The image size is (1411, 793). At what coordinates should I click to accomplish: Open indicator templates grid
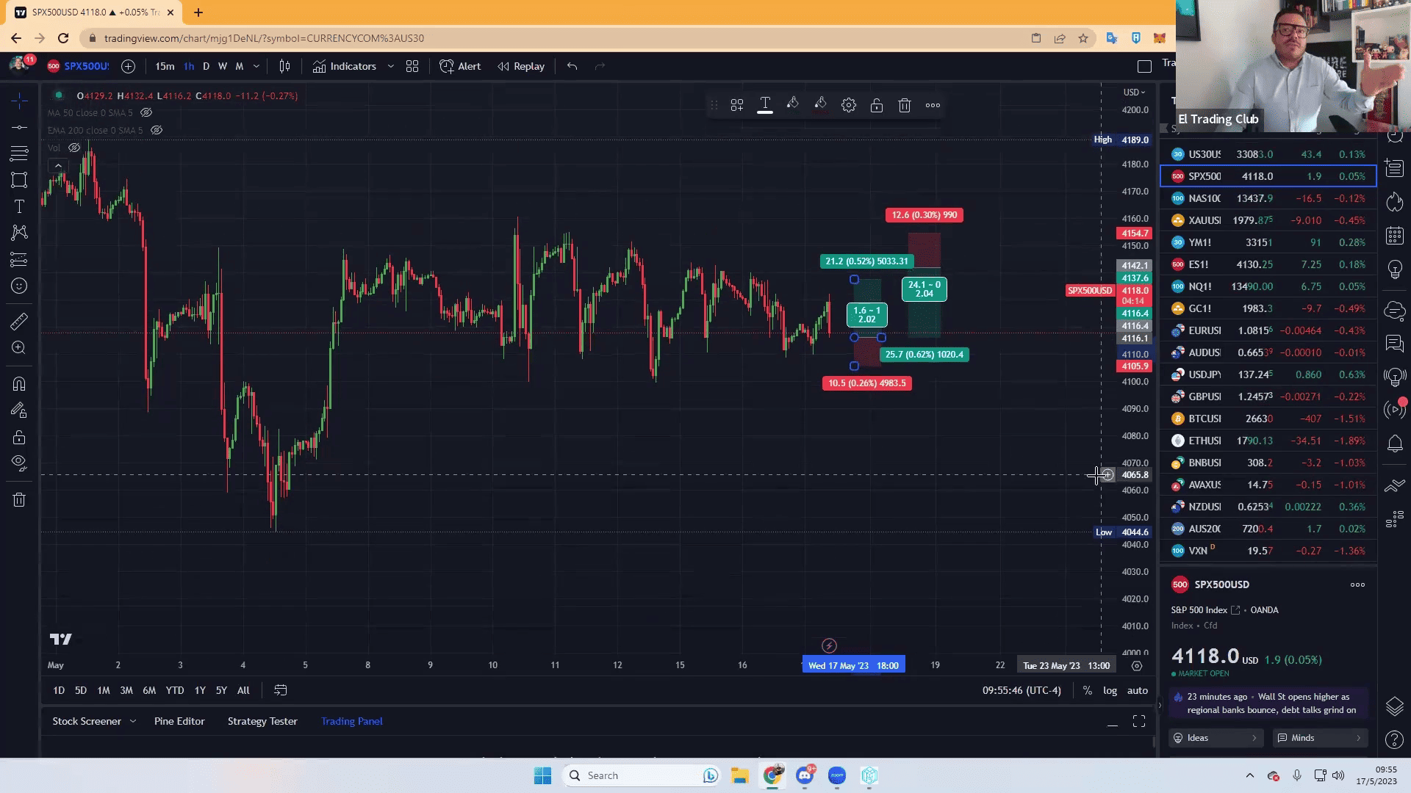pyautogui.click(x=412, y=66)
